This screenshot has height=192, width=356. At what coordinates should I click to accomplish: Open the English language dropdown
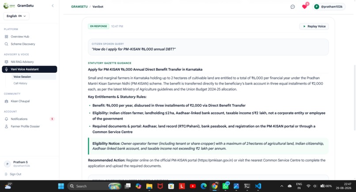(16, 16)
